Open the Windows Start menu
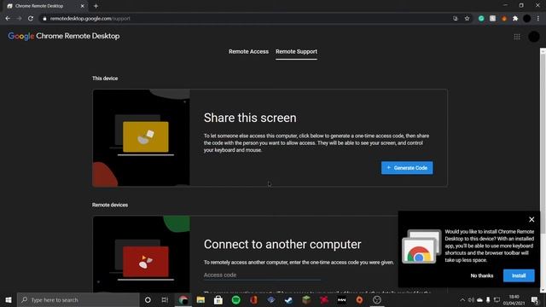The width and height of the screenshot is (546, 307). (x=9, y=299)
